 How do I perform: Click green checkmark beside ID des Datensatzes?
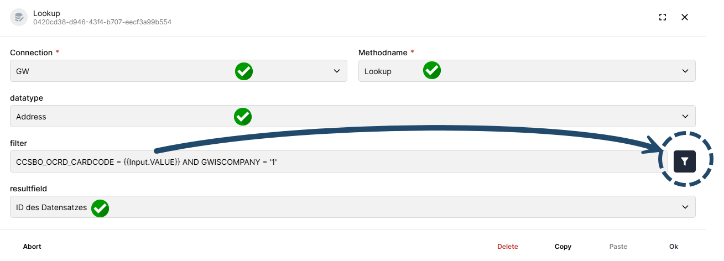point(100,208)
